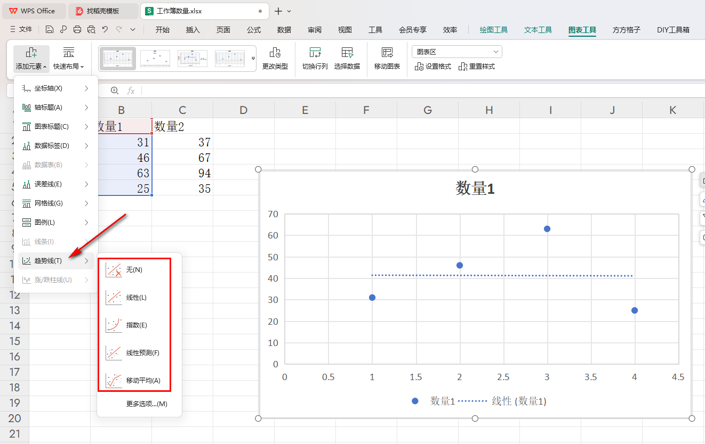Select the second chart style thumbnail
The width and height of the screenshot is (705, 444).
point(155,59)
